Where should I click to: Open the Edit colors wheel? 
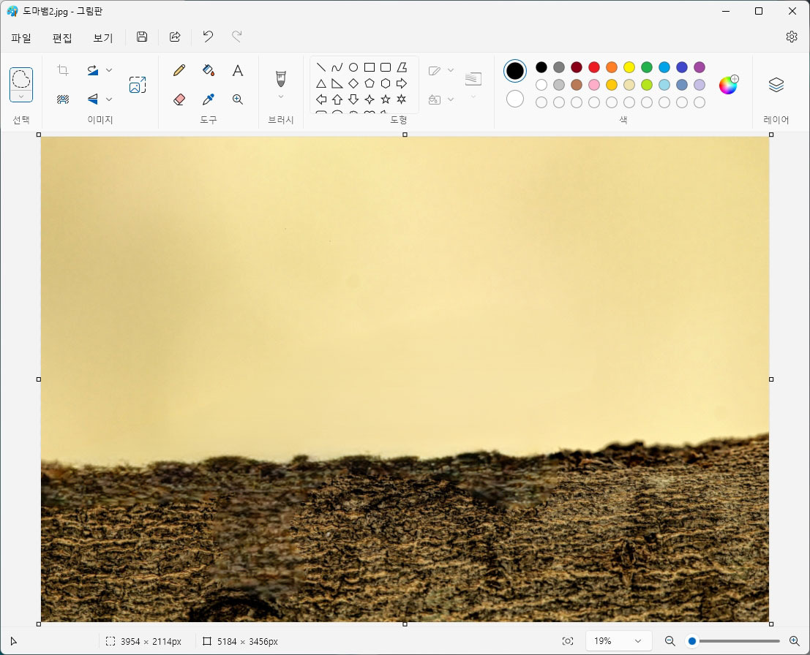click(728, 85)
